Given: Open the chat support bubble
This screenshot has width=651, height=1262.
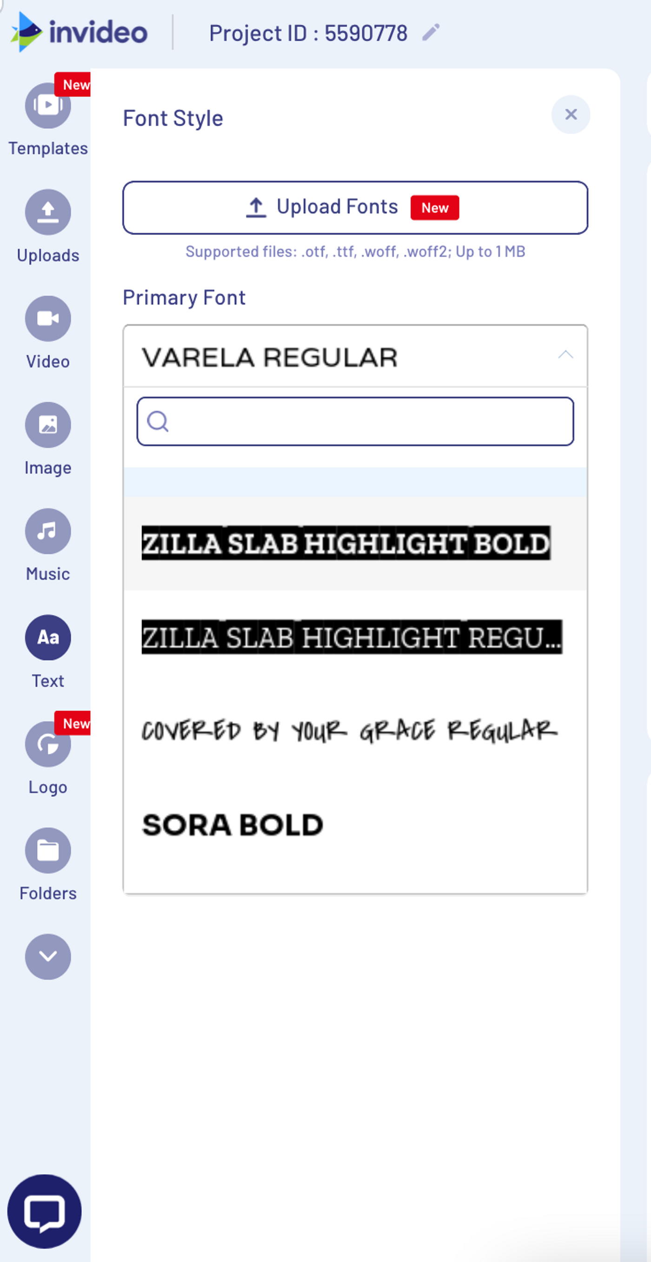Looking at the screenshot, I should [x=44, y=1212].
